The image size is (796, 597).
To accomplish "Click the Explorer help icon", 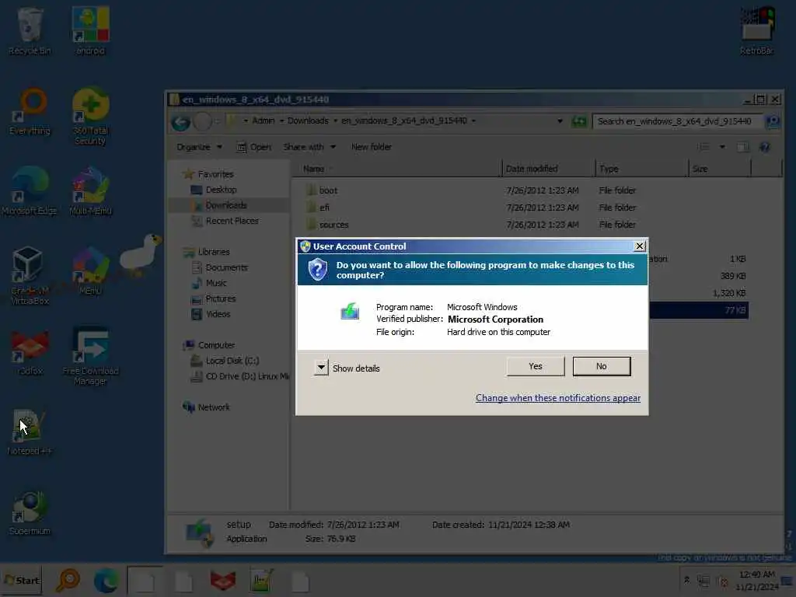I will tap(765, 147).
